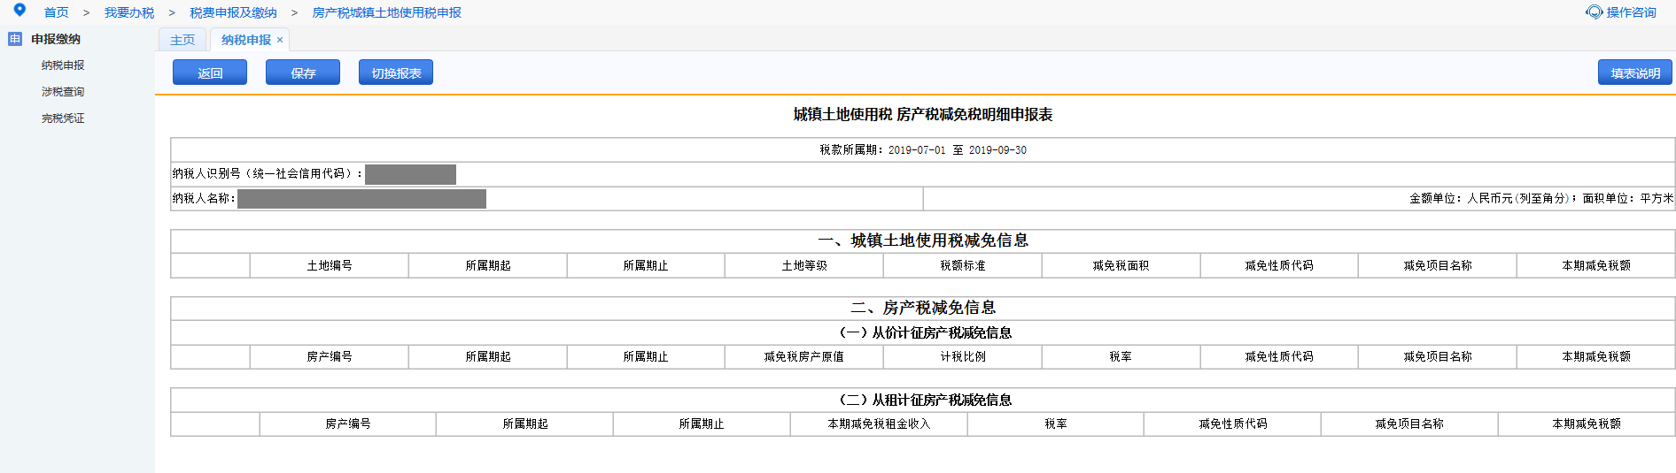Click the 切换报表 button
The height and width of the screenshot is (473, 1676).
tap(396, 72)
